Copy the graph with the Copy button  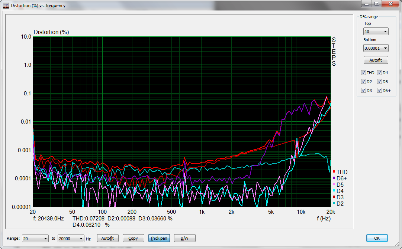click(133, 238)
